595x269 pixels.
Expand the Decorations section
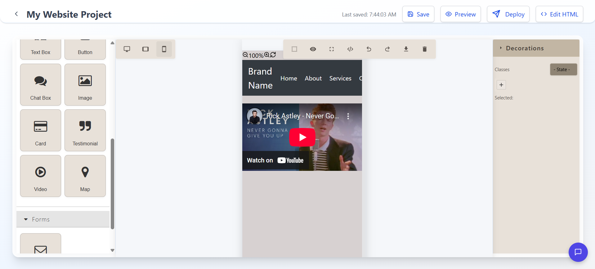536,48
